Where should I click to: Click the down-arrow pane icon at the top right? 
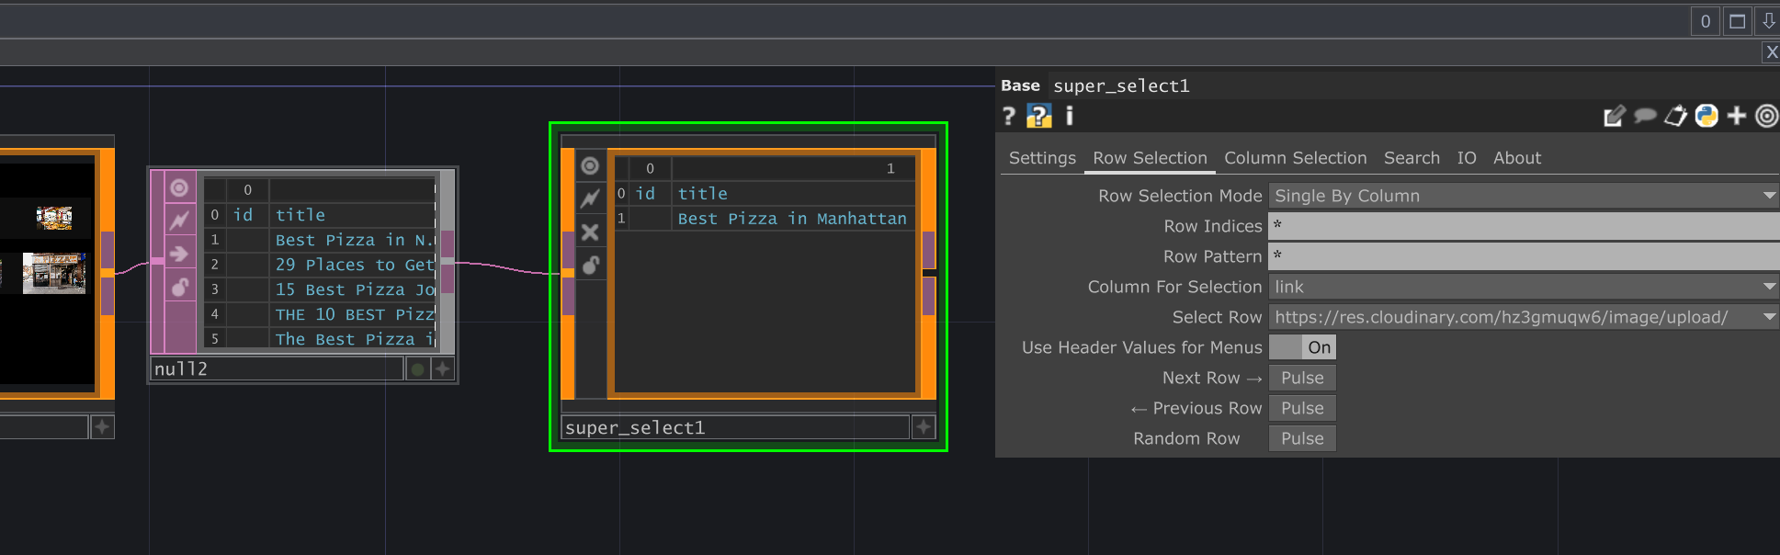tap(1768, 21)
